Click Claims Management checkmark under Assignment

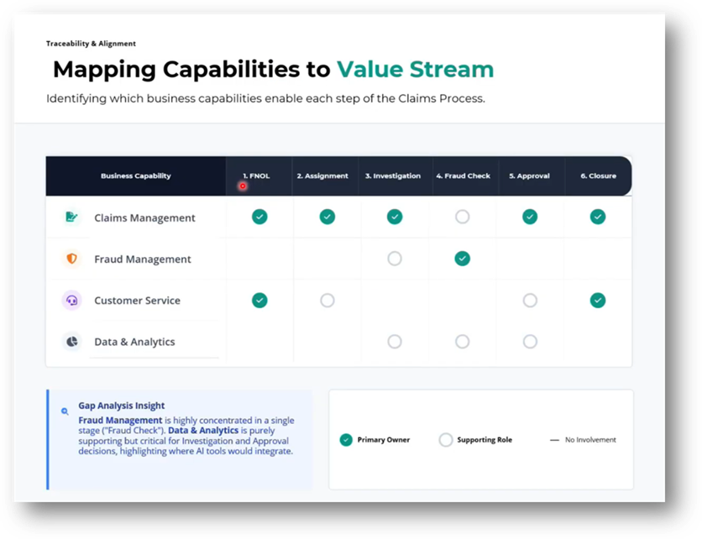pos(327,217)
